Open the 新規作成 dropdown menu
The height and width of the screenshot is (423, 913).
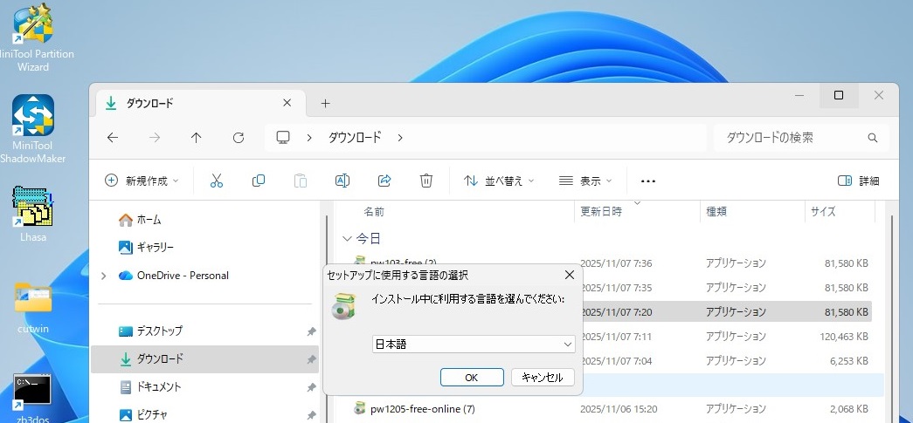pyautogui.click(x=142, y=181)
